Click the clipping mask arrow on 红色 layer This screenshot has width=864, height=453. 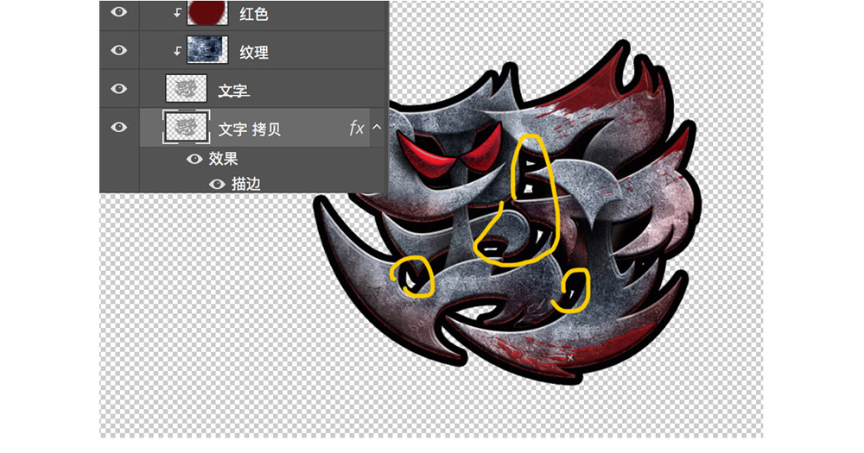tap(177, 13)
